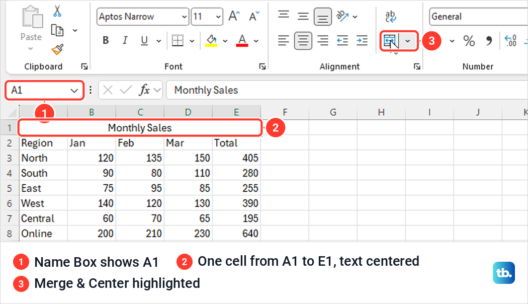Click the formula bar showing Monthly Sales
Screen dimensions: 528x304
click(x=347, y=90)
